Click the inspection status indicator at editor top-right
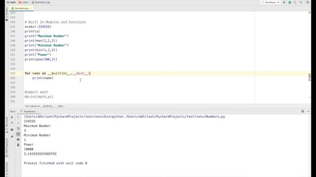This screenshot has width=316, height=177. click(310, 13)
